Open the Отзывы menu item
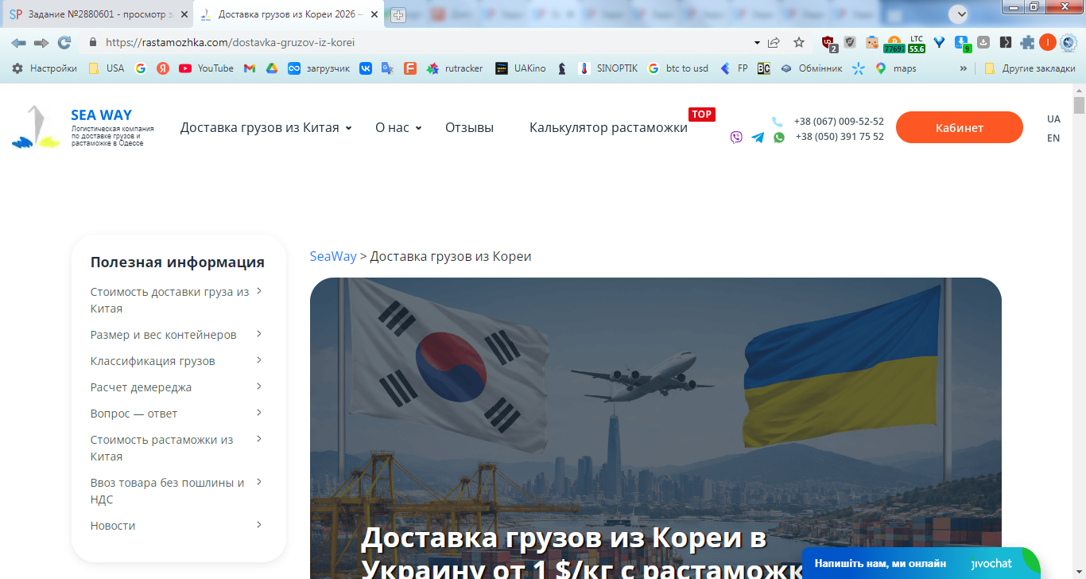 point(469,127)
